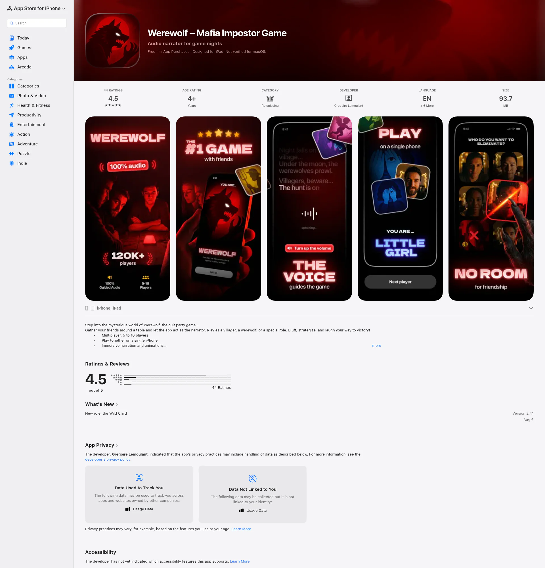Open the developer's privacy policy link
The image size is (545, 568).
coord(108,459)
